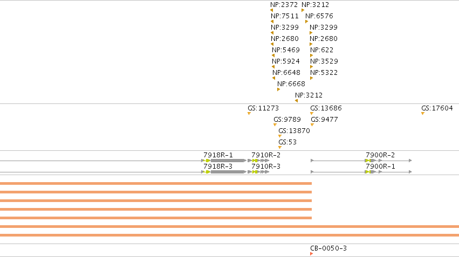Click the left-pointing arrow marker under NP:3212
Viewport: 459px width, 257px height.
pos(296,101)
